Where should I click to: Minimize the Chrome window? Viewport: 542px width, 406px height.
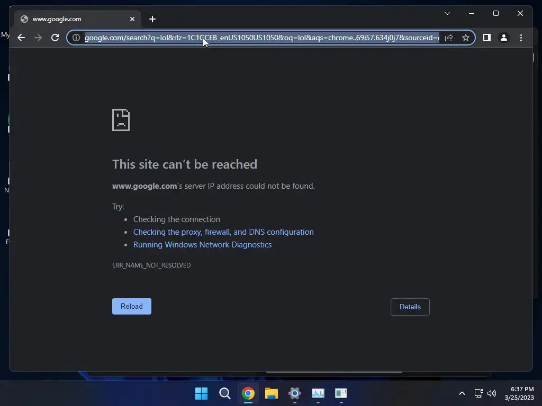(x=472, y=13)
